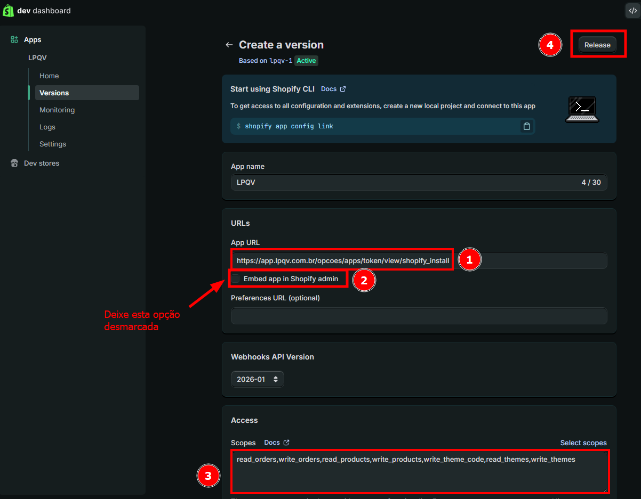Image resolution: width=641 pixels, height=499 pixels.
Task: Open Logs from the sidebar
Action: pos(47,127)
